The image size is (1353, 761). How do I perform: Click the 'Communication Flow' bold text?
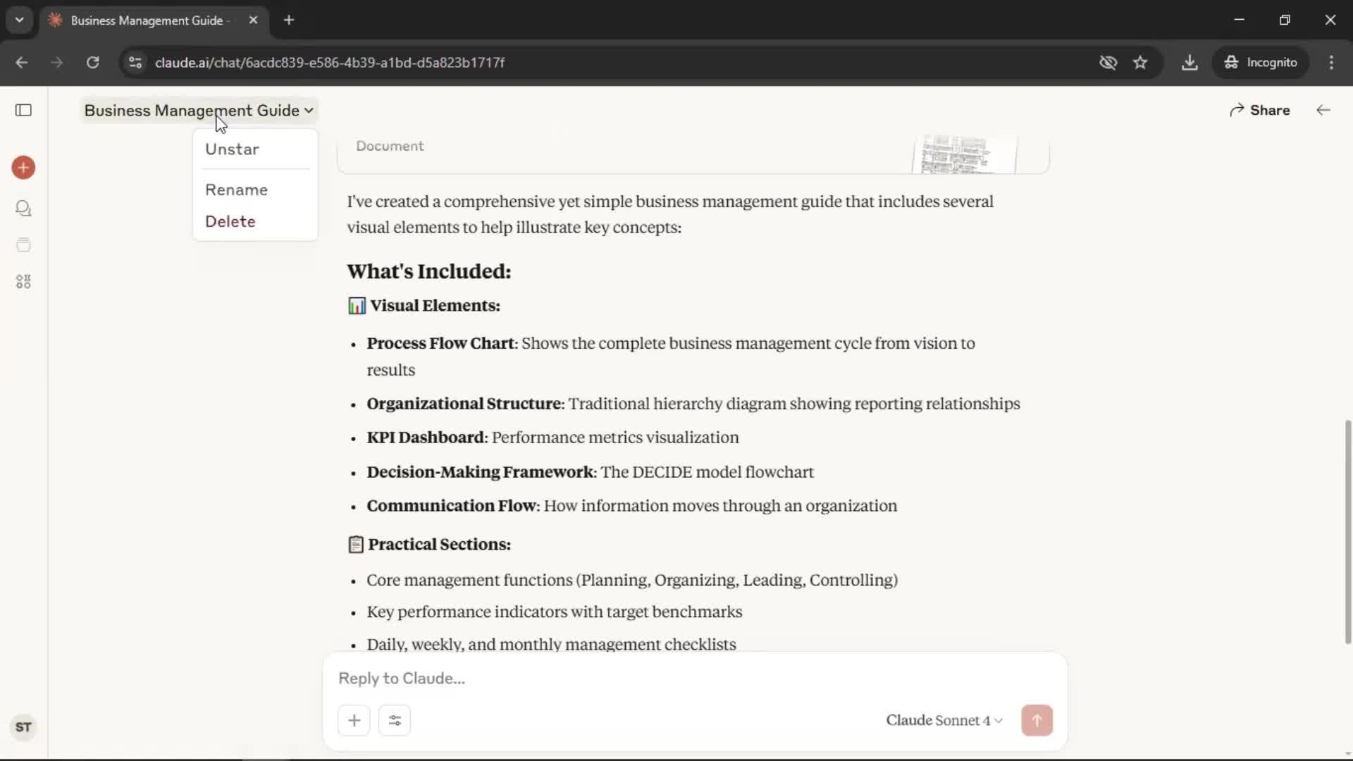tap(451, 506)
